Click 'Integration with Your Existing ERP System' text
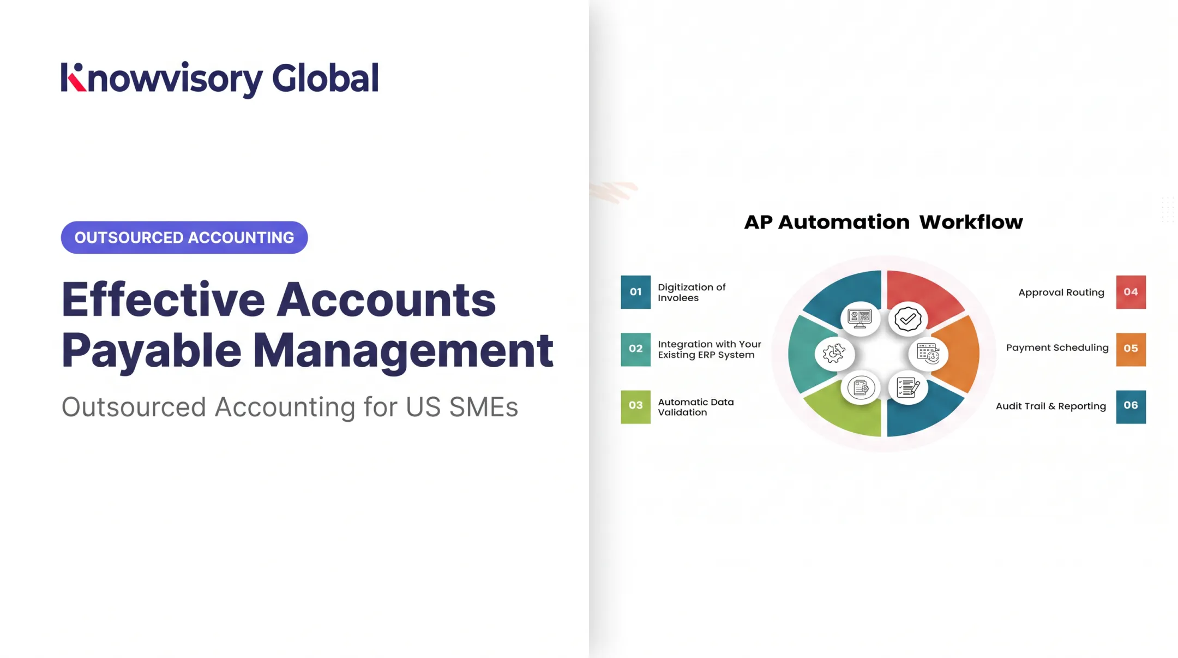Screen dimensions: 1178x658 tap(710, 349)
